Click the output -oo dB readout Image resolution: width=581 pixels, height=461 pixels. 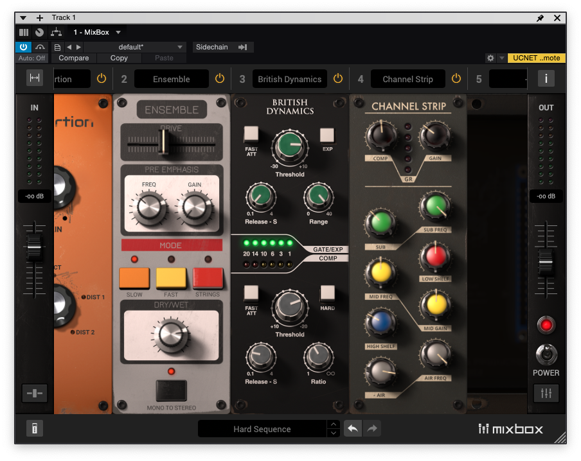click(546, 196)
